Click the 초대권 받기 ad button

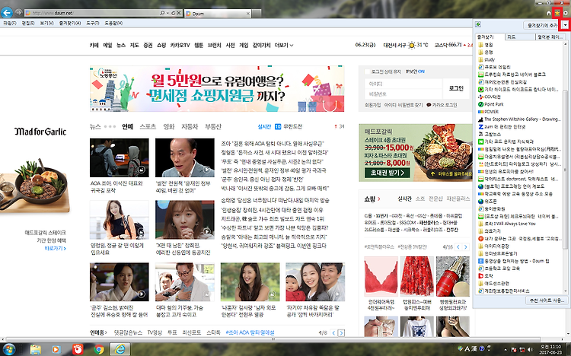(388, 173)
